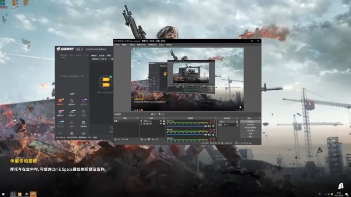Click 退出 (Exit) in the OBS controls
351x197 pixels.
coord(250,137)
